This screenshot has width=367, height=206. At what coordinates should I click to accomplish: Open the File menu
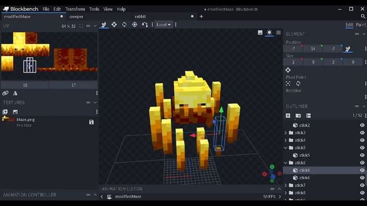46,9
